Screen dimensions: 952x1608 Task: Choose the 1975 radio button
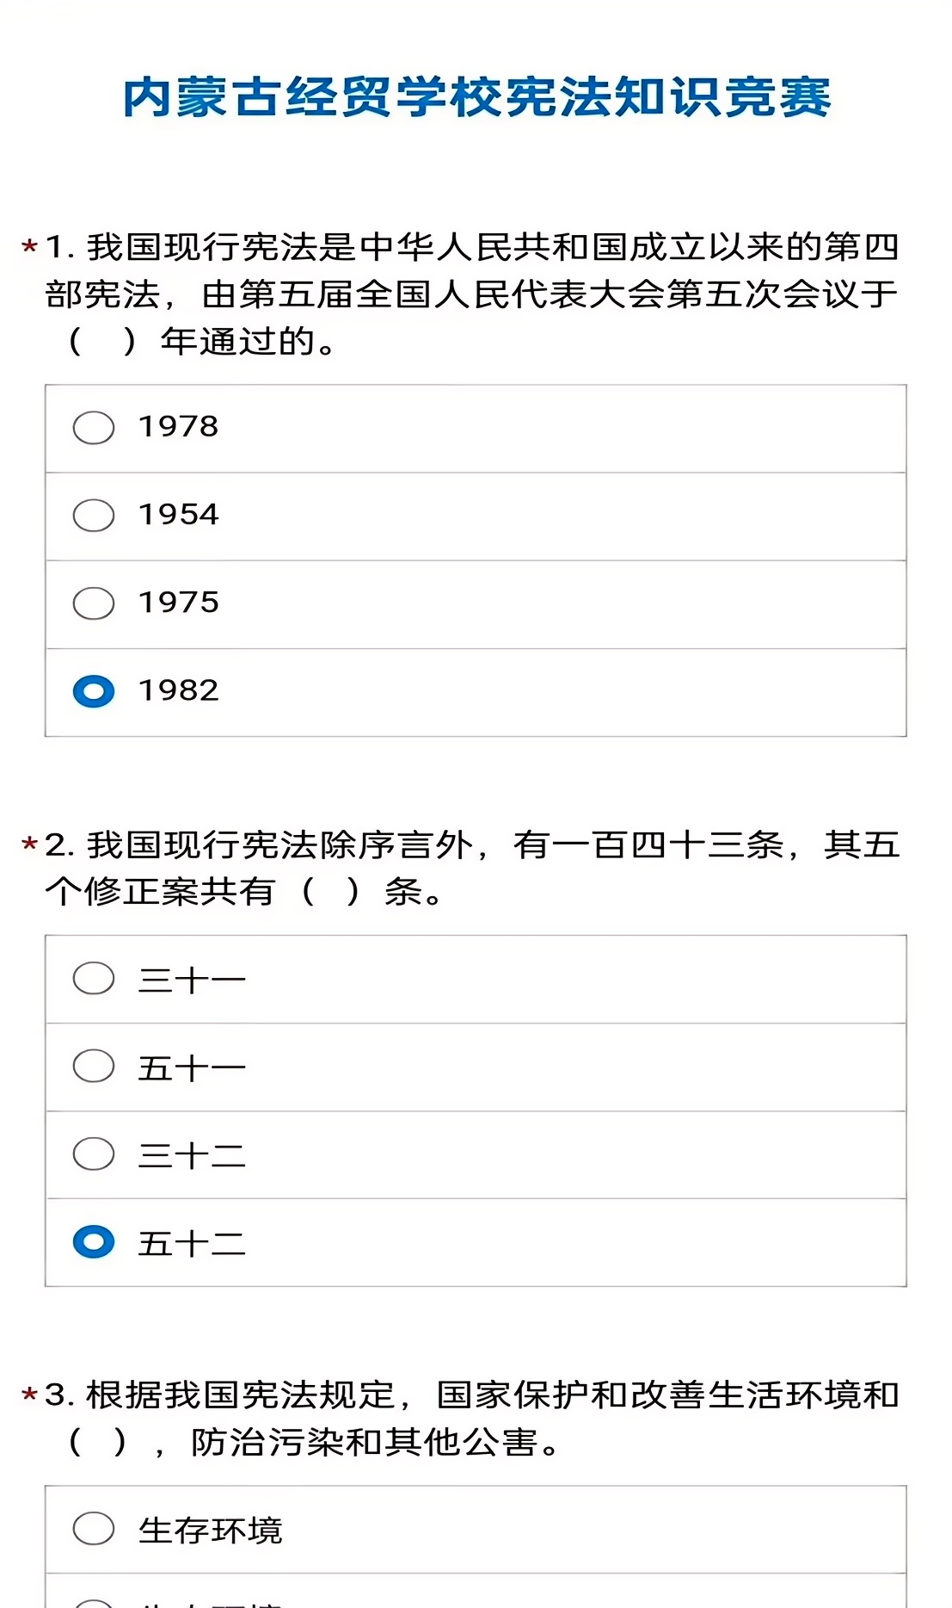pyautogui.click(x=94, y=603)
